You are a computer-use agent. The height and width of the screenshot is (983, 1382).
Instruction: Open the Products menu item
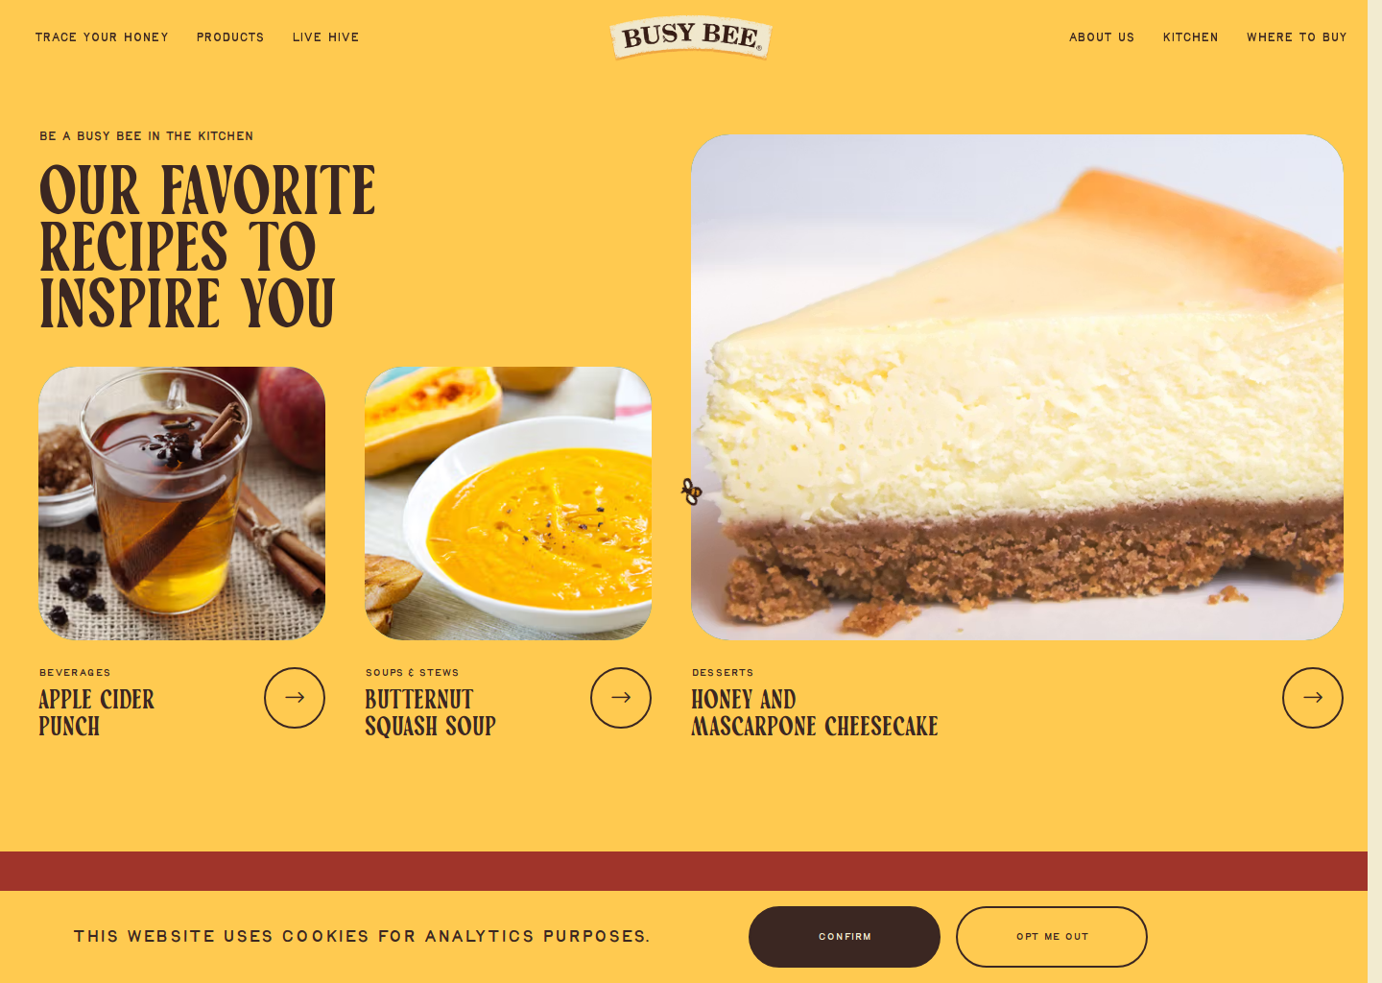(230, 37)
